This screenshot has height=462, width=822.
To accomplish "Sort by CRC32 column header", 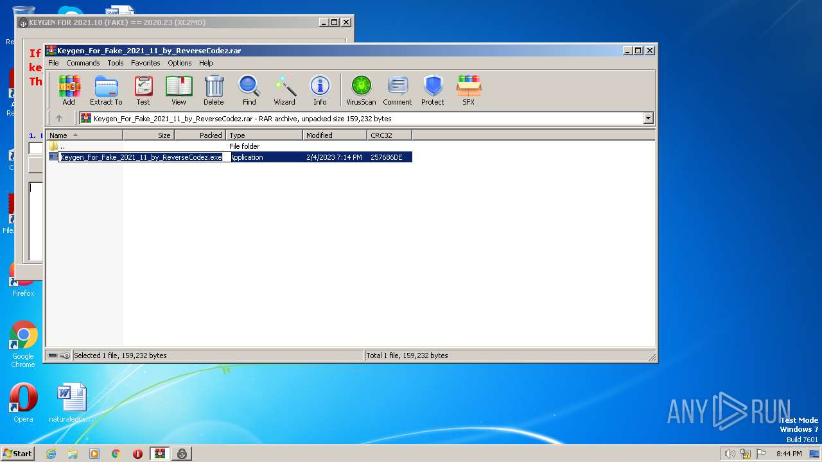I will [389, 135].
